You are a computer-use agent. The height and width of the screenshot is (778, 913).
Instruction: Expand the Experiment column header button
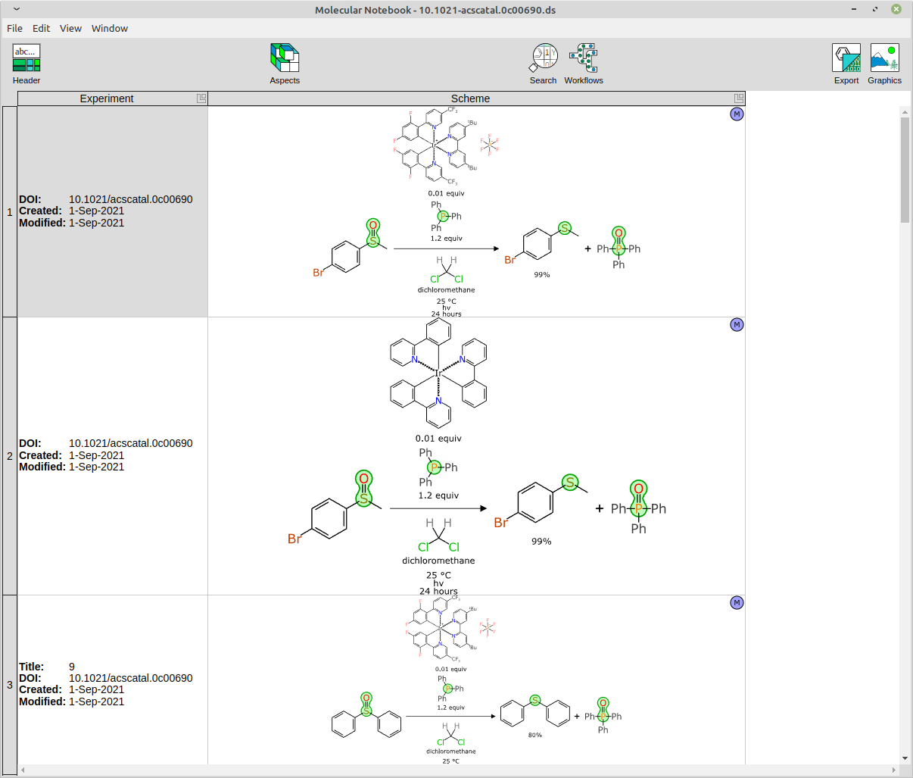click(201, 98)
